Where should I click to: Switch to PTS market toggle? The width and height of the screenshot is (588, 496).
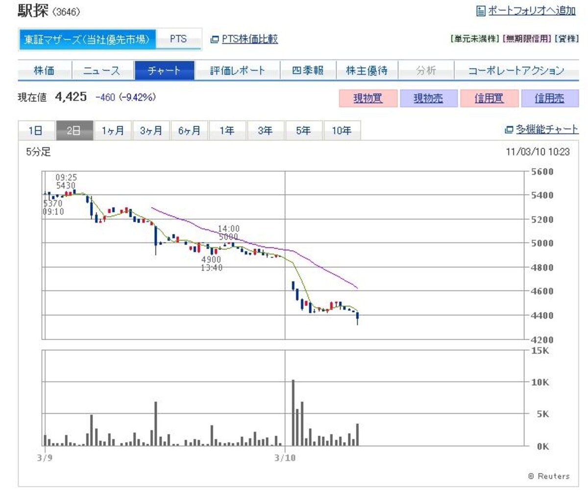coord(178,39)
